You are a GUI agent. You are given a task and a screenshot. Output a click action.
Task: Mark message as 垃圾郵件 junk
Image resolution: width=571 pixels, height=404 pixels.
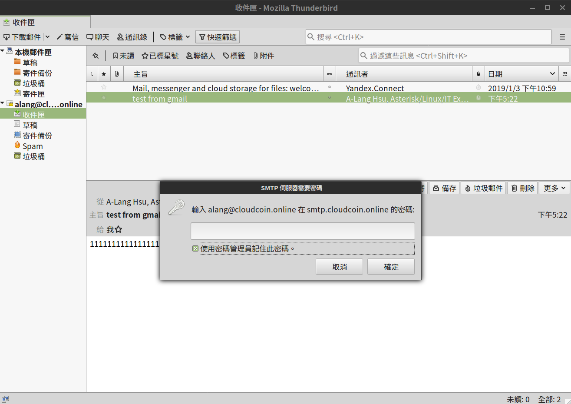pyautogui.click(x=483, y=188)
